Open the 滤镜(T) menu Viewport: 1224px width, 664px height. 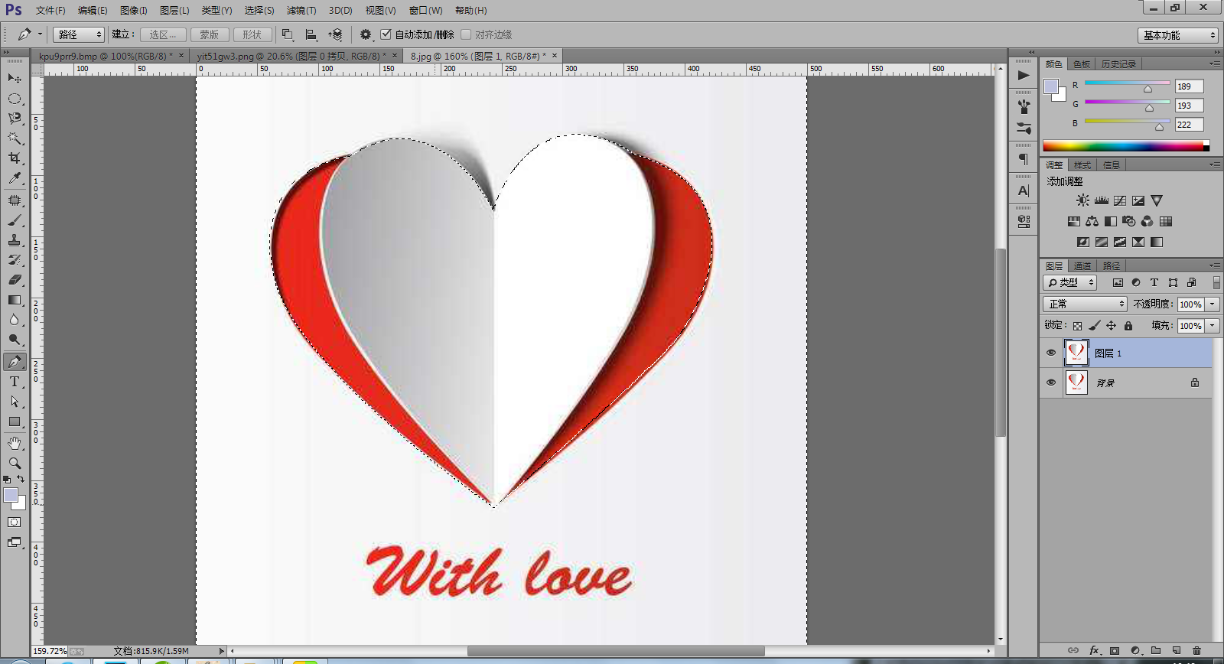point(301,10)
